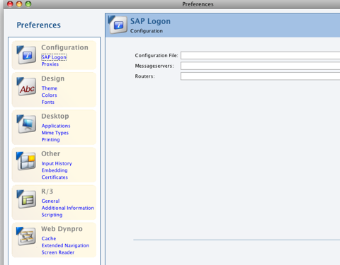Click the Desktop category heading
340x265 pixels.
point(55,116)
